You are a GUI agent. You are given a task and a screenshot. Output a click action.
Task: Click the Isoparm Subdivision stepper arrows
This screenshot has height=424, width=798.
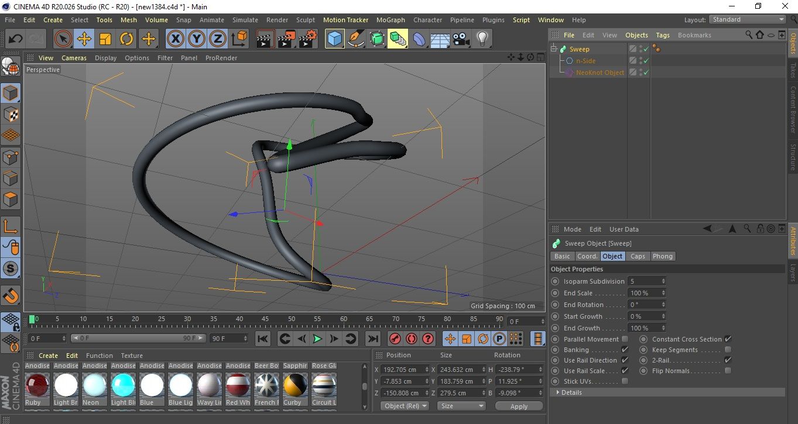coord(663,281)
